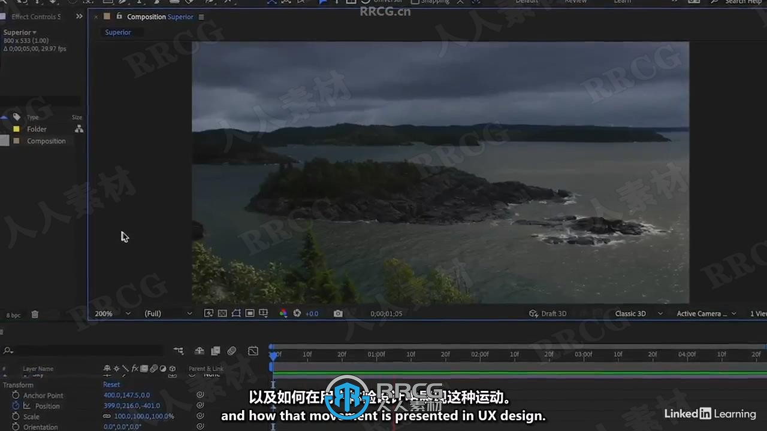Select the Superior breadcrumb tab
The height and width of the screenshot is (431, 767).
[117, 32]
